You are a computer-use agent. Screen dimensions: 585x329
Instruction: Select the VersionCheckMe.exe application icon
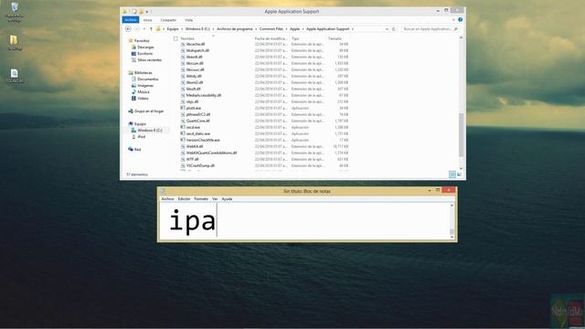183,140
